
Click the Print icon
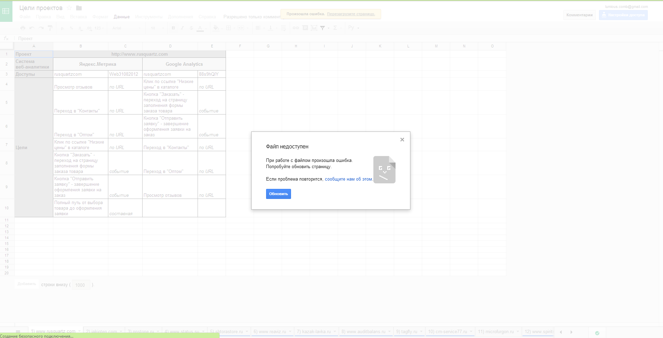23,28
